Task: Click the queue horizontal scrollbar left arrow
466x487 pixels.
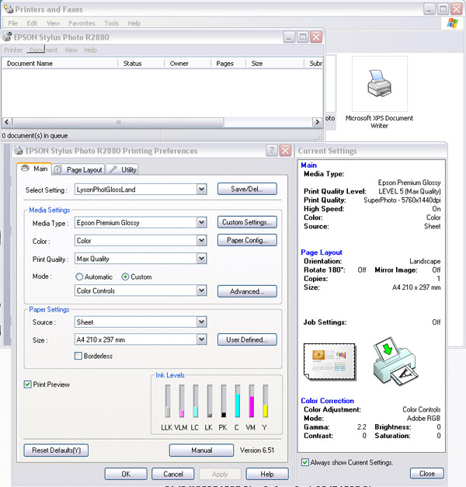Action: [x=7, y=122]
